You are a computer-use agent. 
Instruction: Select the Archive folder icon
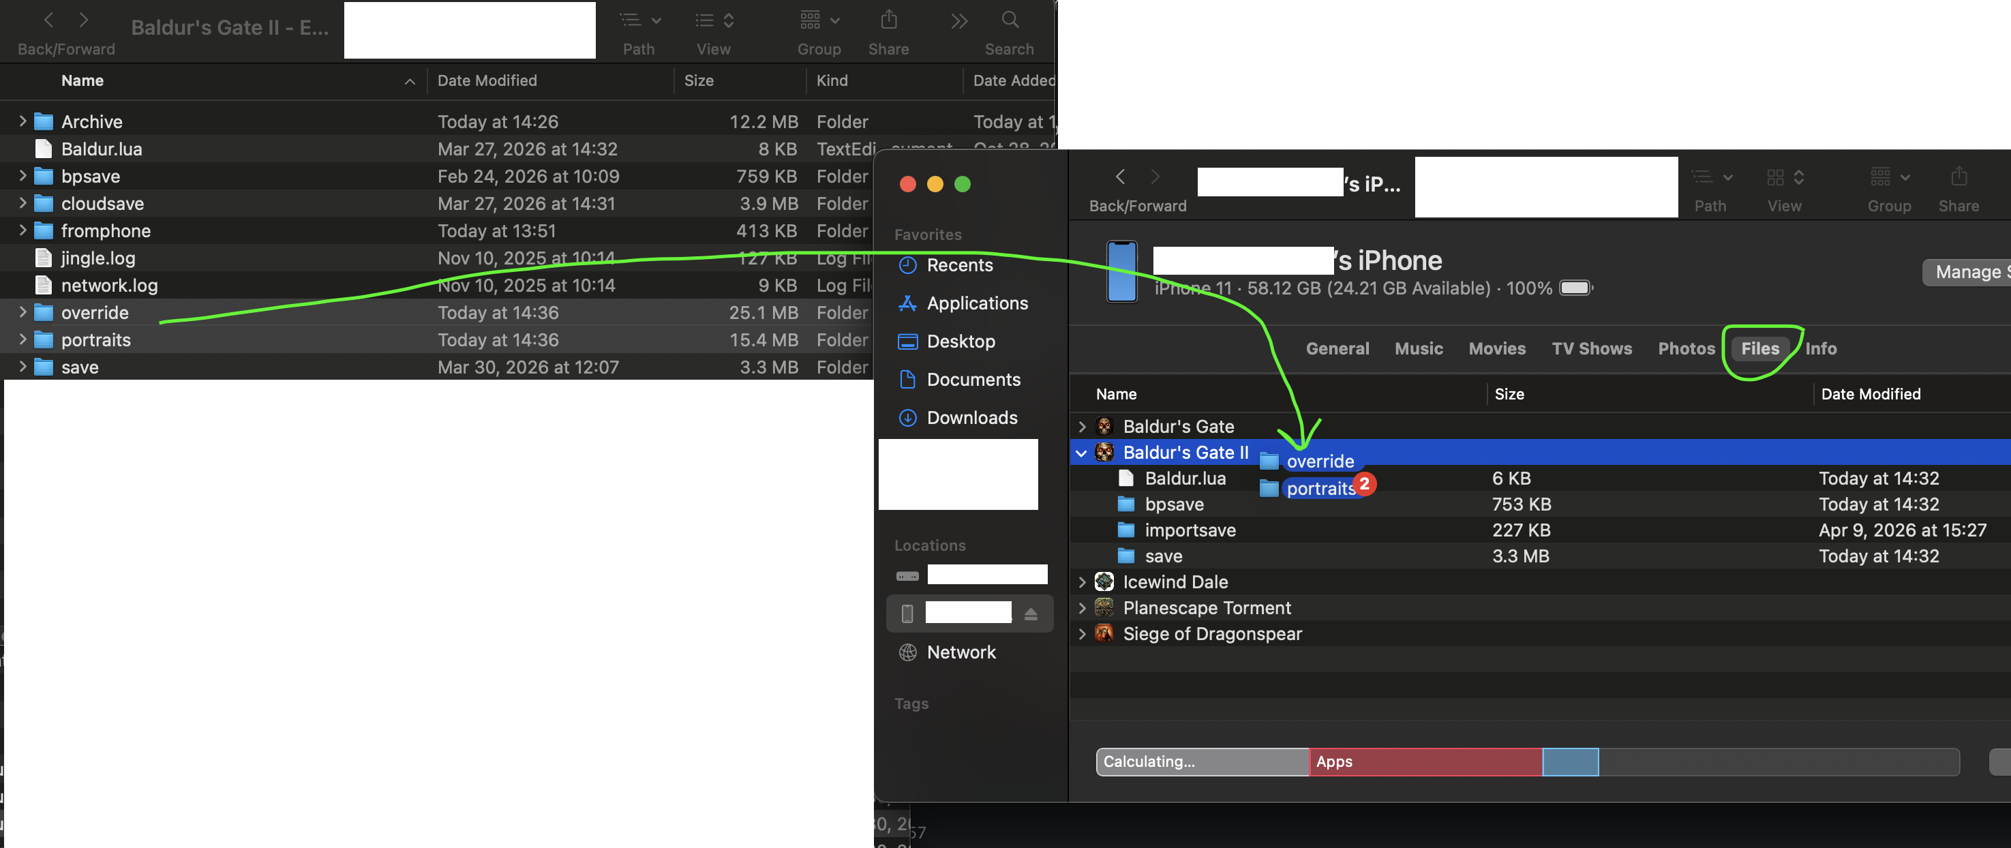(44, 122)
